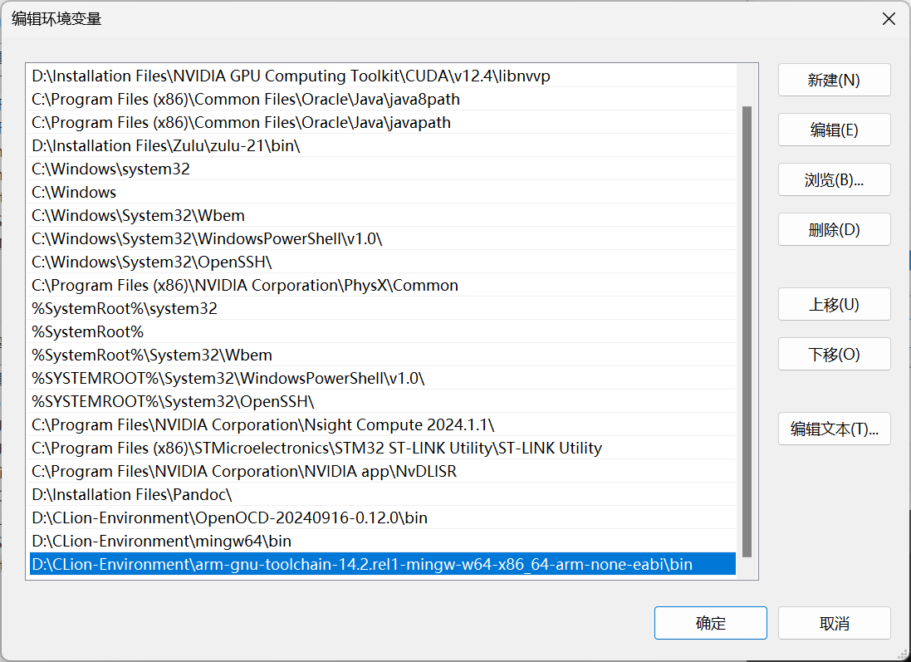
Task: Select the CLion-Environment\mingw64\bin entry
Action: click(x=383, y=541)
